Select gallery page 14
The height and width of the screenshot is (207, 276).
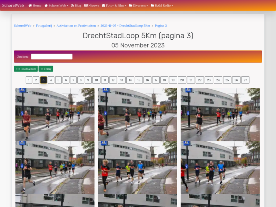pyautogui.click(x=130, y=80)
